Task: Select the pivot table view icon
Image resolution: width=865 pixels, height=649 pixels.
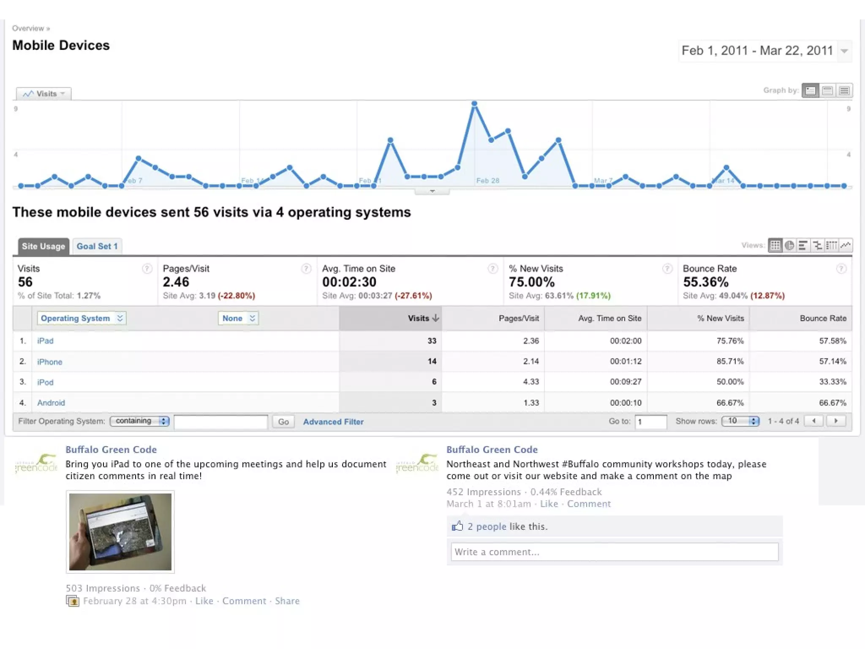Action: tap(831, 245)
